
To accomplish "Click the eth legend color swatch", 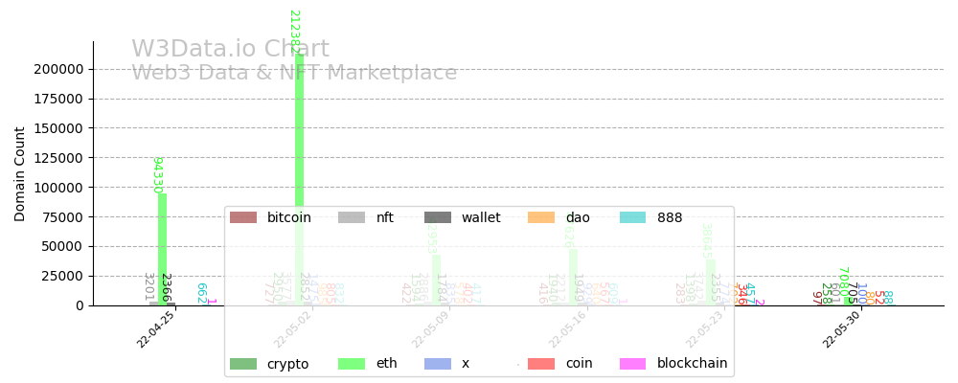I will coord(352,364).
